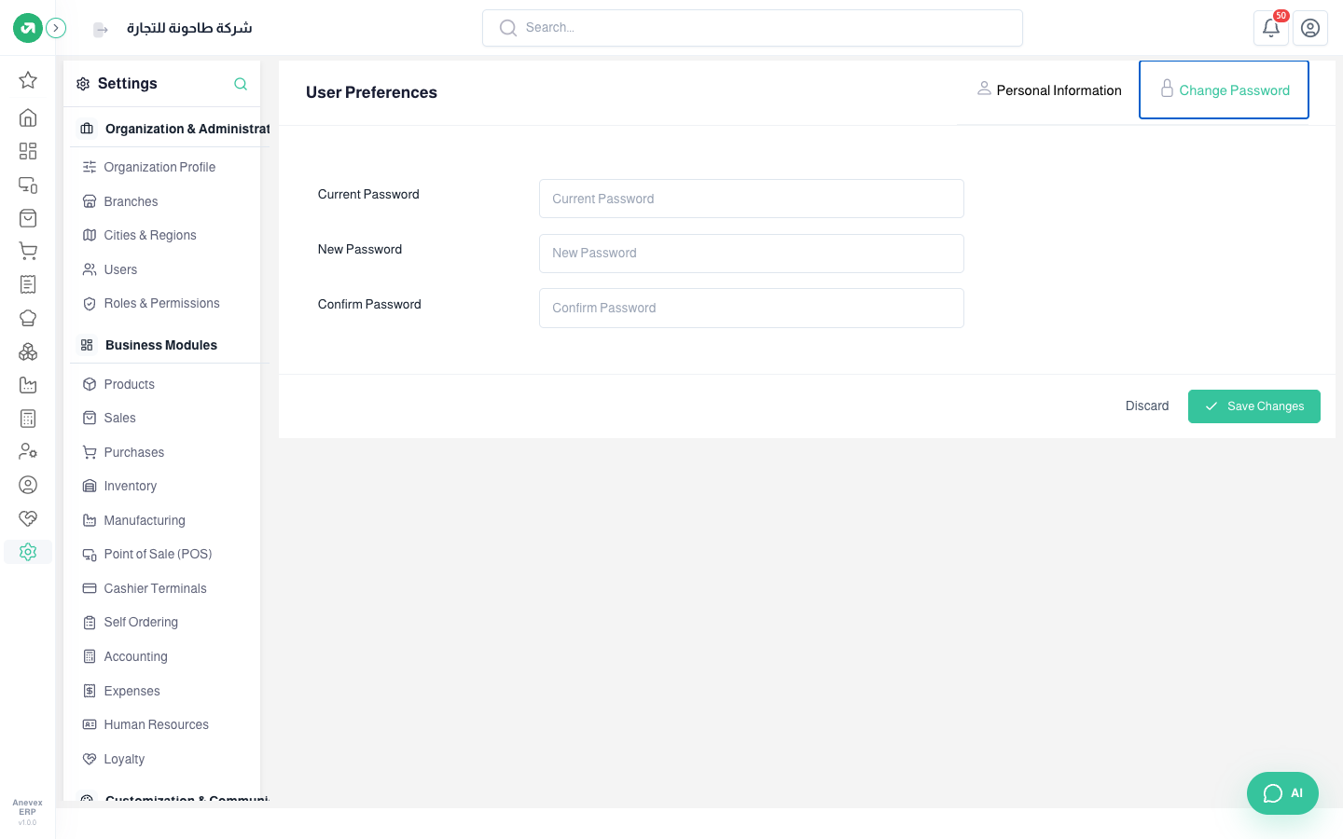
Task: Switch to Personal Information tab
Action: point(1049,90)
